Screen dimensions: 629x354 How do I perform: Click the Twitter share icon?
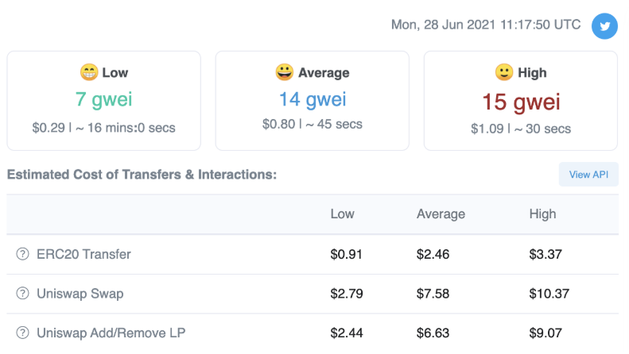coord(604,25)
